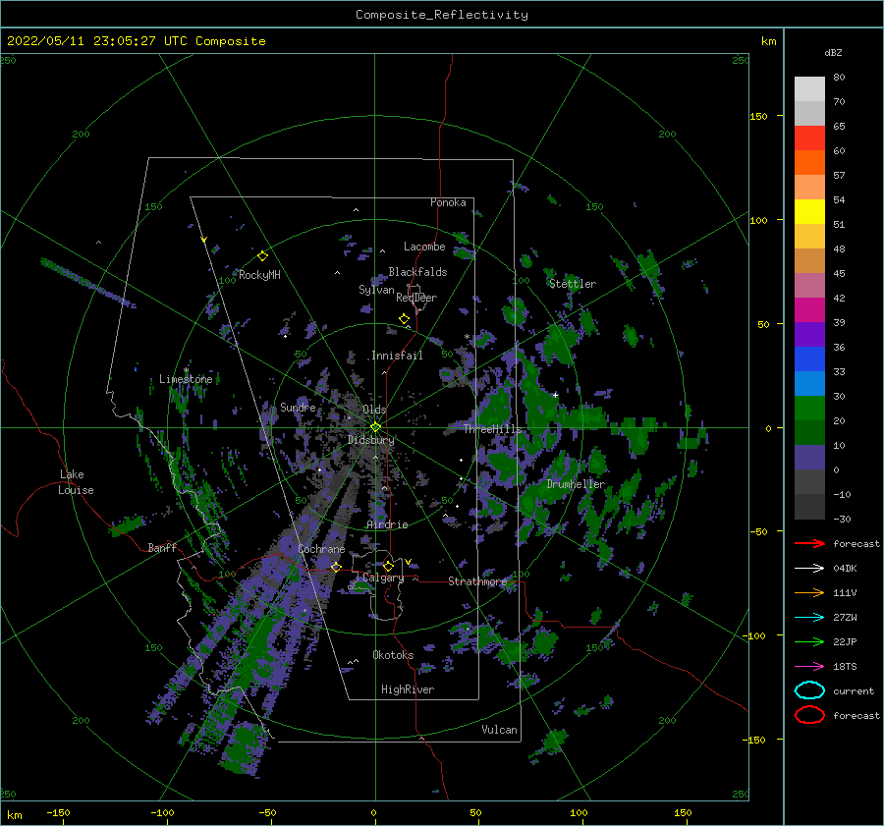Click the yellow diamond marker below RedDeer
This screenshot has width=884, height=826.
click(404, 319)
